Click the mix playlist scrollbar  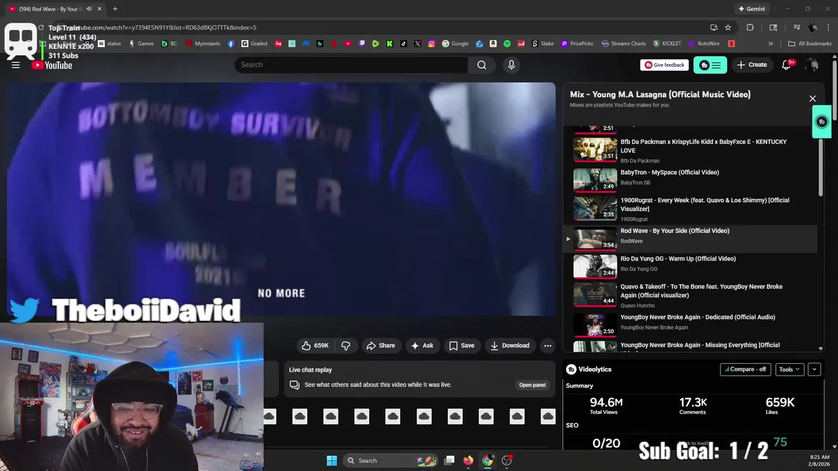coord(821,167)
